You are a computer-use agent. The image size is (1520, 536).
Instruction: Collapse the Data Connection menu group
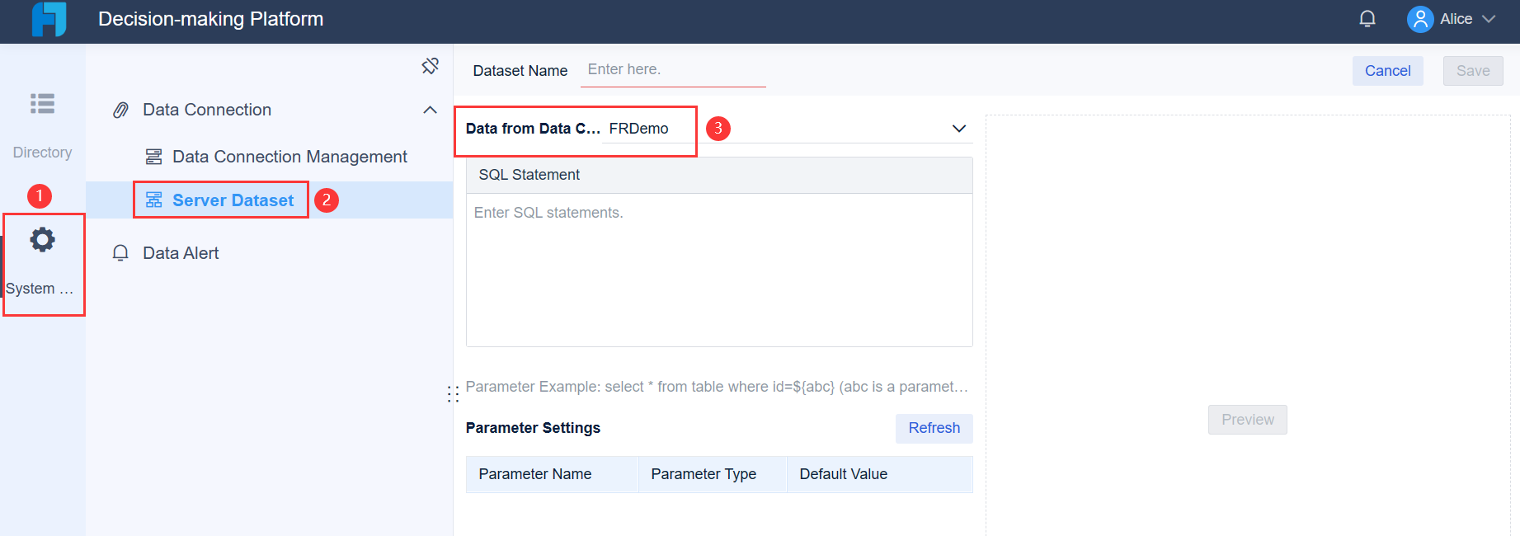[430, 110]
